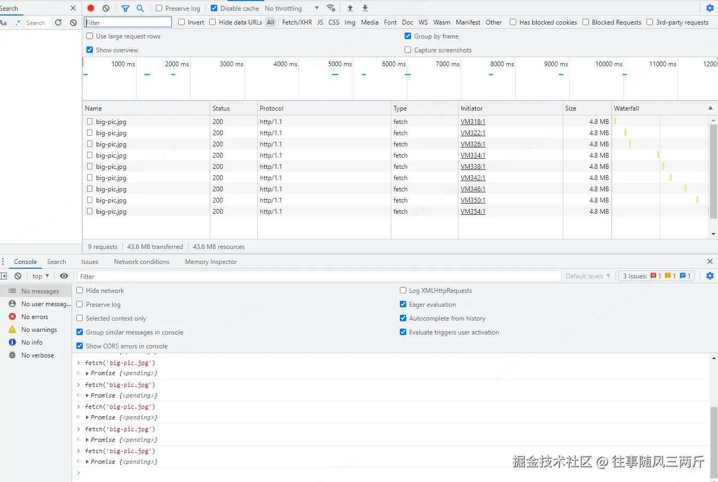This screenshot has height=482, width=718.
Task: Click the Search input in Search panel
Action: click(x=37, y=22)
